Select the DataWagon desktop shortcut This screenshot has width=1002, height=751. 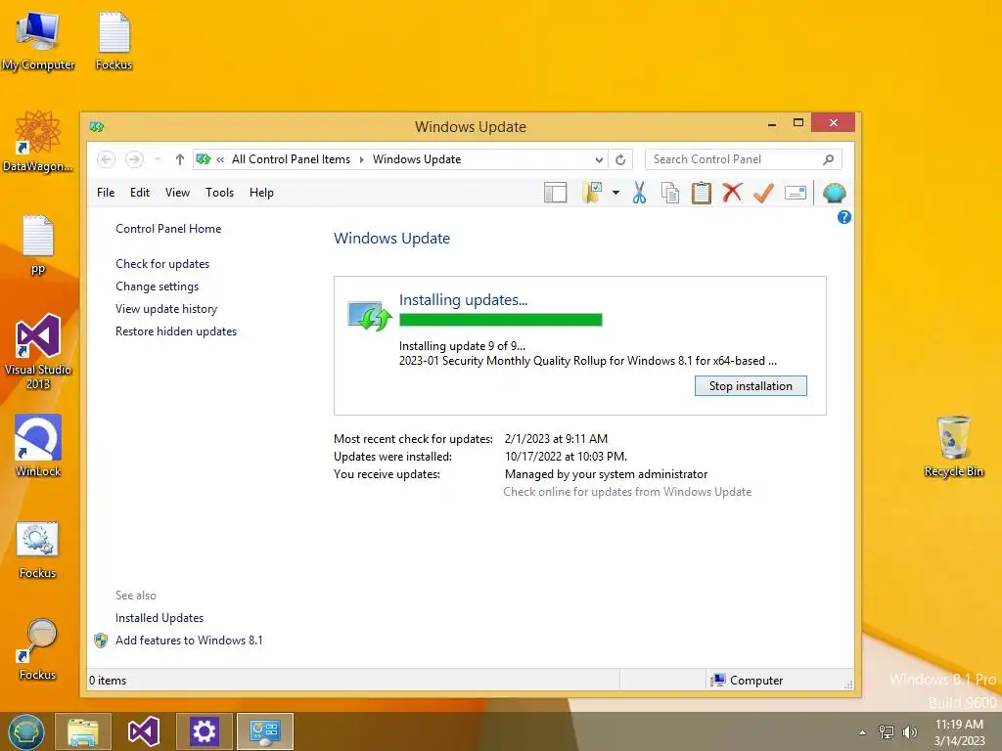pos(38,141)
